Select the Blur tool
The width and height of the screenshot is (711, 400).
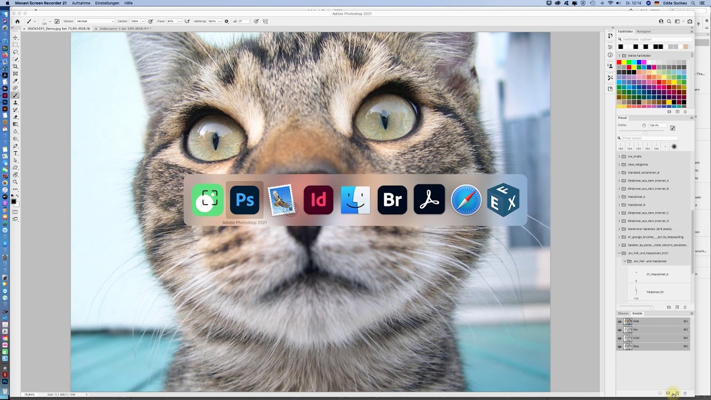(x=16, y=131)
